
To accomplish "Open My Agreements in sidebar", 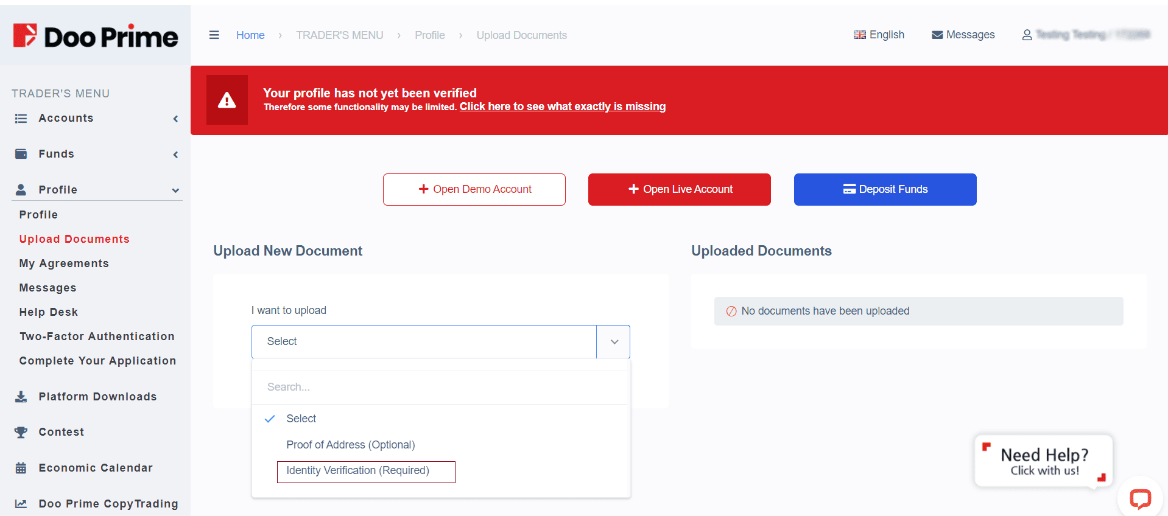I will (x=64, y=263).
